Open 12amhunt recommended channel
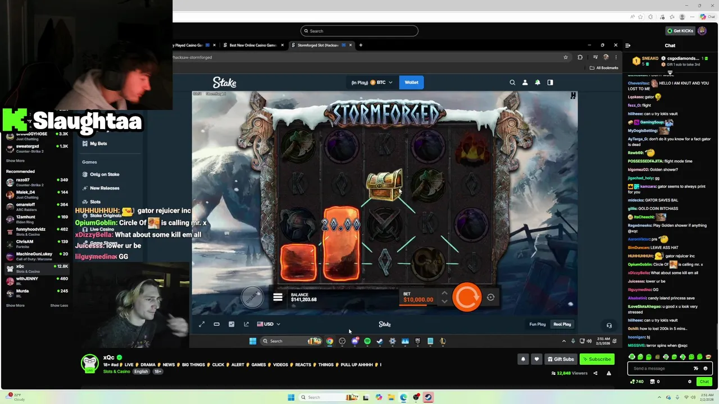This screenshot has width=719, height=404. pos(37,219)
